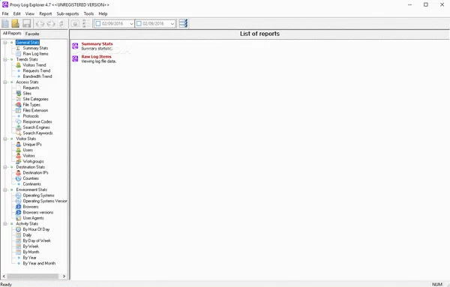
Task: Collapse the Visitor Stats tree node
Action: pyautogui.click(x=5, y=139)
